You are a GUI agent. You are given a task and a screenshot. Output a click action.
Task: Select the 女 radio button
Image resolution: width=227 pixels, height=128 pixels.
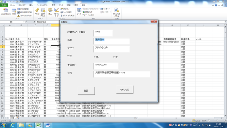116,57
